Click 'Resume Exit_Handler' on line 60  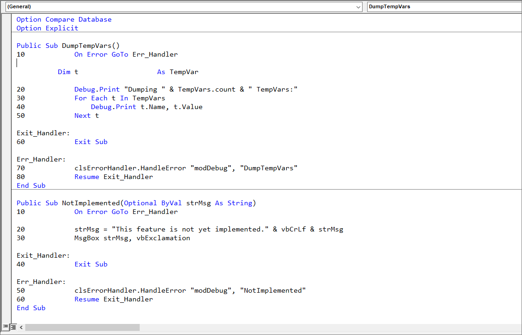click(113, 299)
